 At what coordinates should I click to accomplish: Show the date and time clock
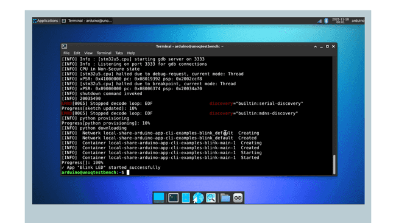click(x=341, y=21)
